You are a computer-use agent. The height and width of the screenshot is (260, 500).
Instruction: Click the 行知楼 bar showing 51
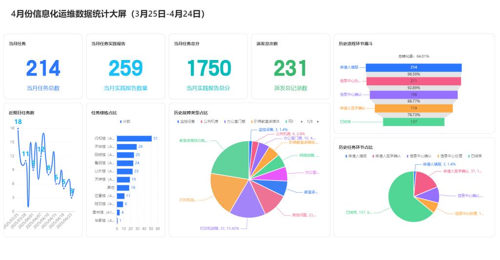(134, 139)
